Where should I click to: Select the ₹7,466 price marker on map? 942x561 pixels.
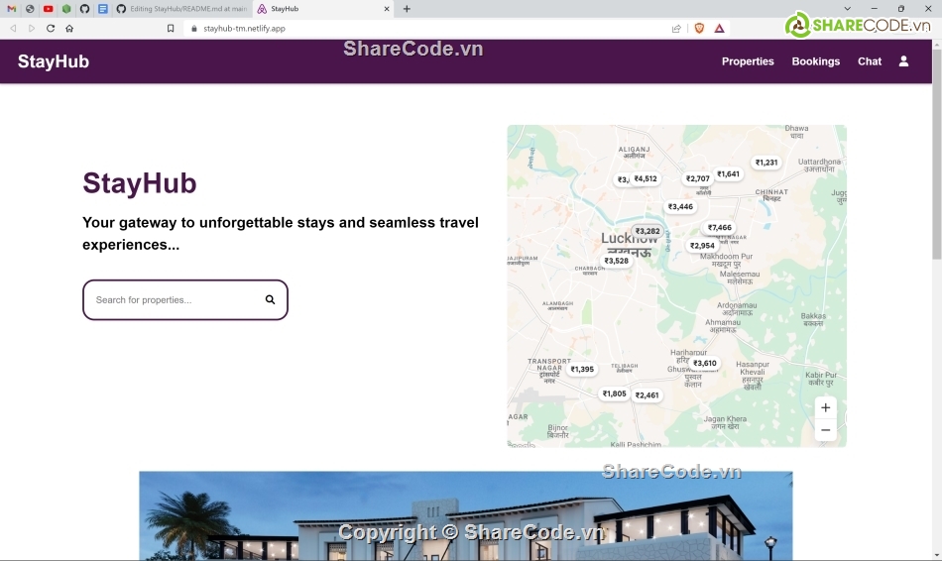pos(719,228)
